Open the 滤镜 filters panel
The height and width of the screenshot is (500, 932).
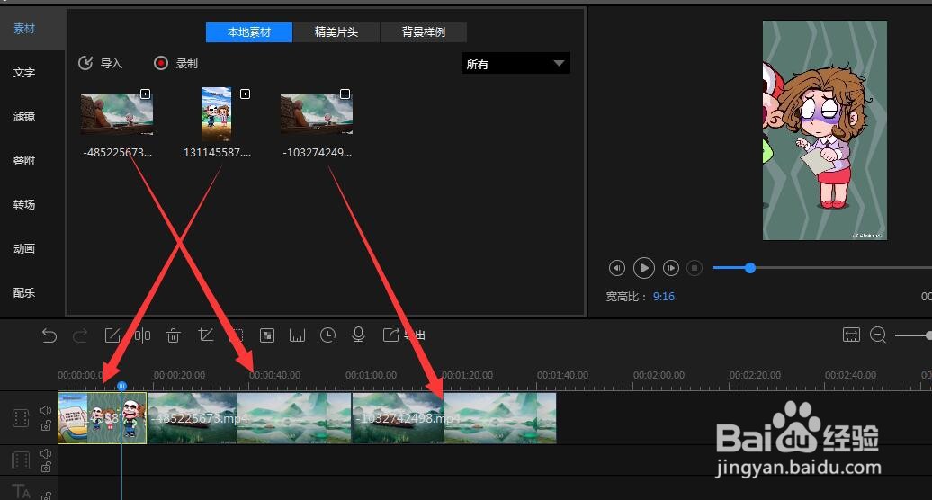(24, 116)
